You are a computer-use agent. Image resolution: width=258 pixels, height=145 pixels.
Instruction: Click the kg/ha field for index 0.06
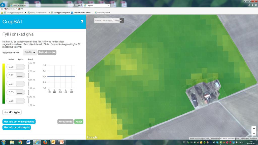click(x=20, y=67)
